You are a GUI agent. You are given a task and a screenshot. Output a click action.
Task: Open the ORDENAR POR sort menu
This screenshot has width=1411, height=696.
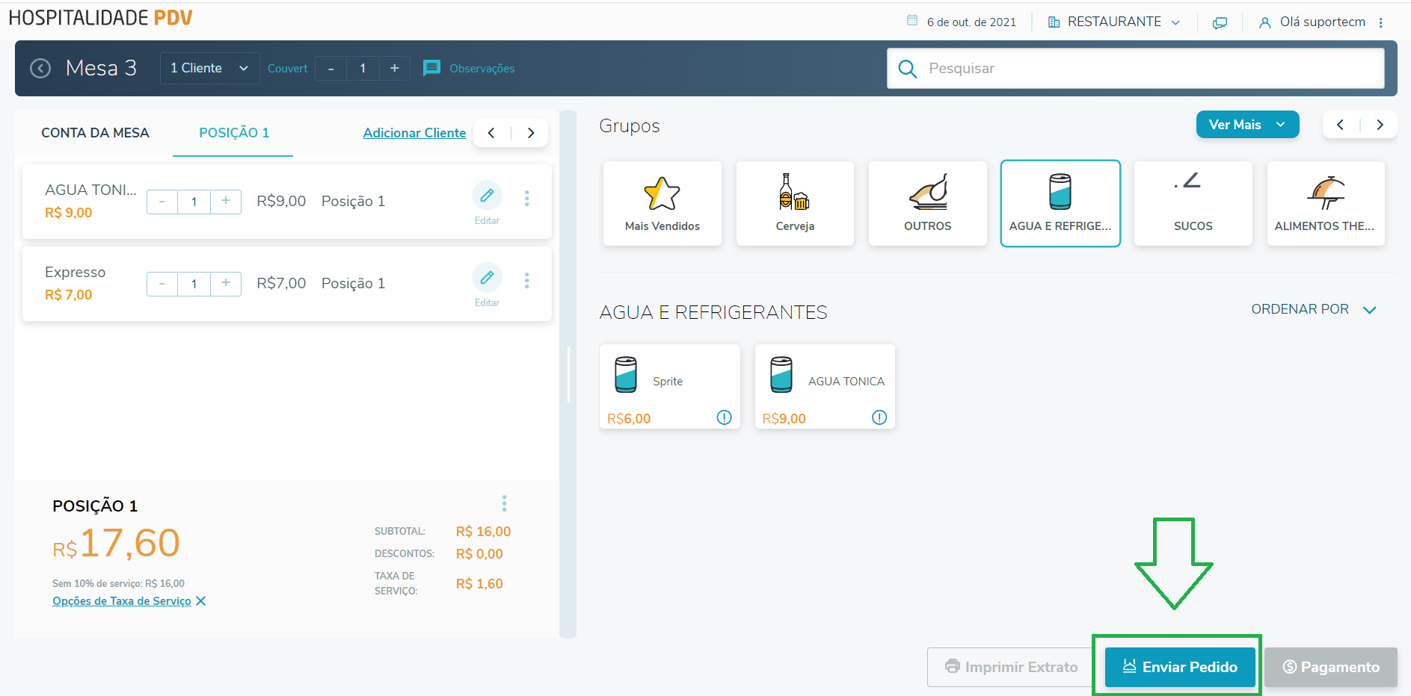tap(1314, 309)
